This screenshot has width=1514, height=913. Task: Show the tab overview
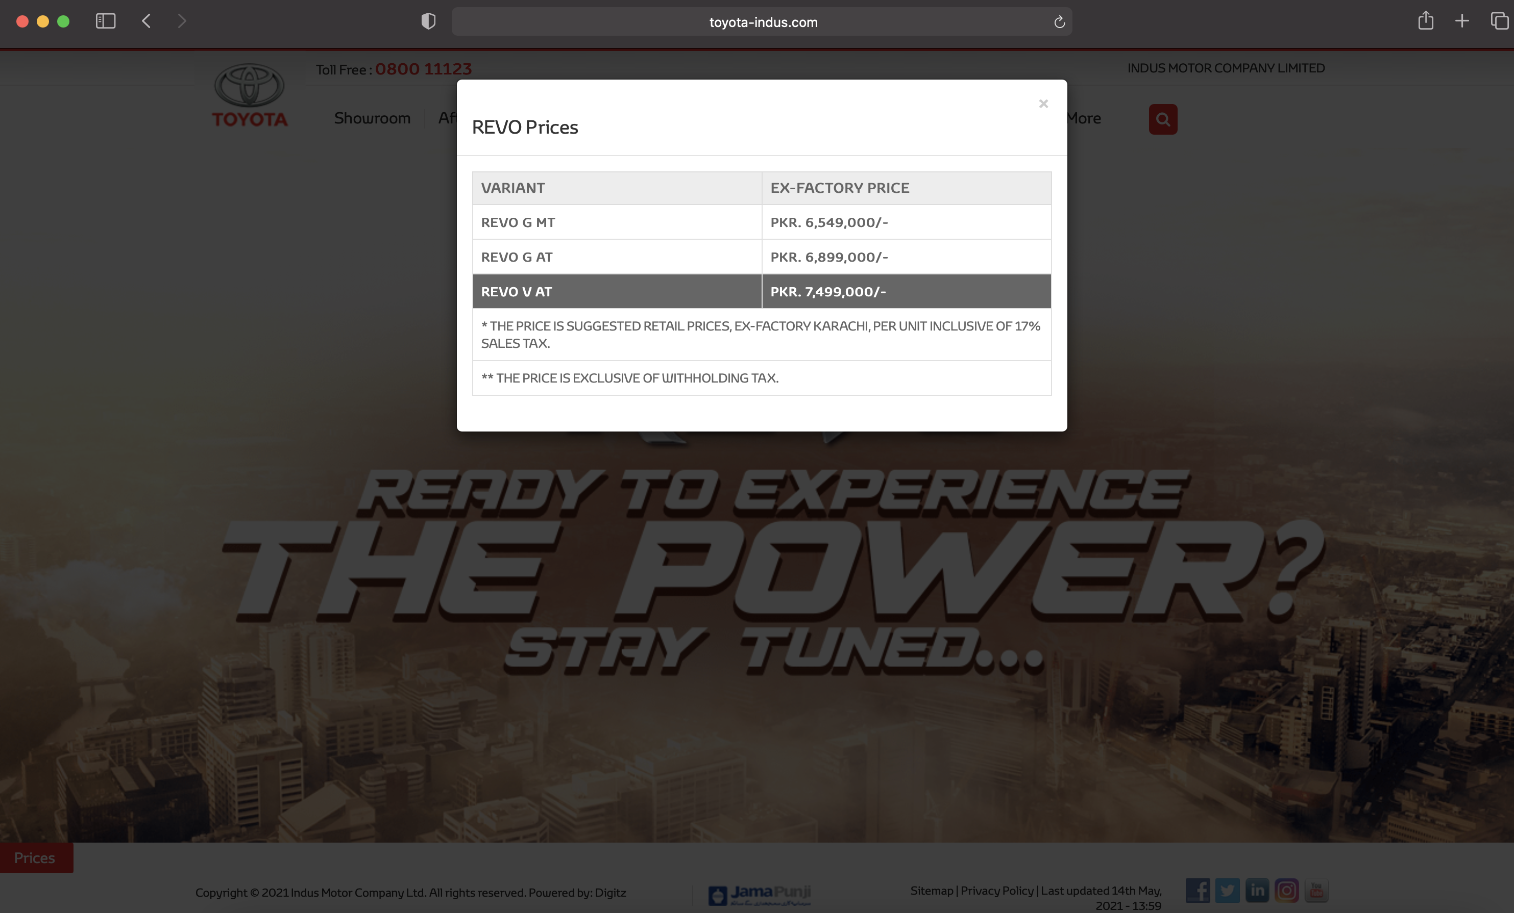click(1499, 21)
